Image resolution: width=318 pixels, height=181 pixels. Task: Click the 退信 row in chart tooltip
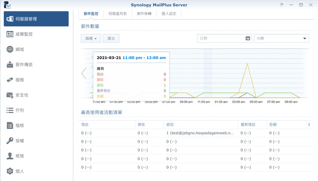tap(131, 85)
